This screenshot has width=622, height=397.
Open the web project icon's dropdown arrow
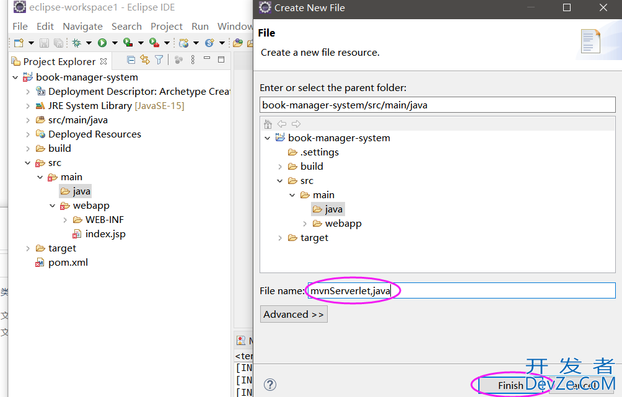196,43
